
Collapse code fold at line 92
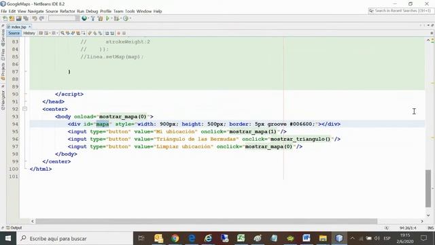(24, 109)
